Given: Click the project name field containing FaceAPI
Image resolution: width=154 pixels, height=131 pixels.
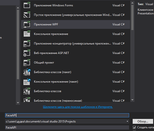Looking at the screenshot, I should coord(67,115).
